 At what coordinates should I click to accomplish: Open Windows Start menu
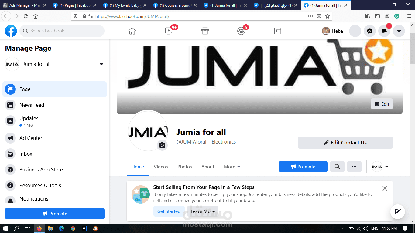[5, 228]
